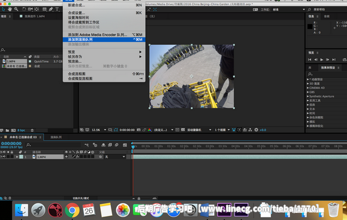Click the draft 3D icon in timeline

[x=95, y=145]
